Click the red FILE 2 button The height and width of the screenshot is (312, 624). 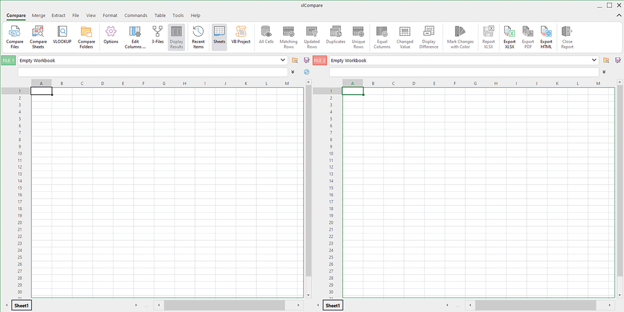(x=319, y=60)
